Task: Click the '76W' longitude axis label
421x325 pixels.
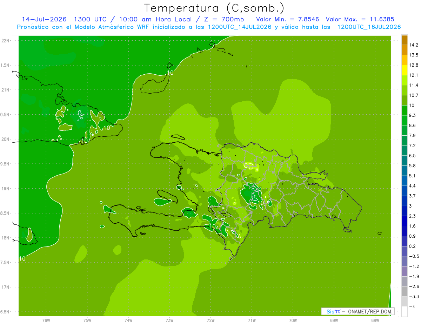Action: pos(46,320)
